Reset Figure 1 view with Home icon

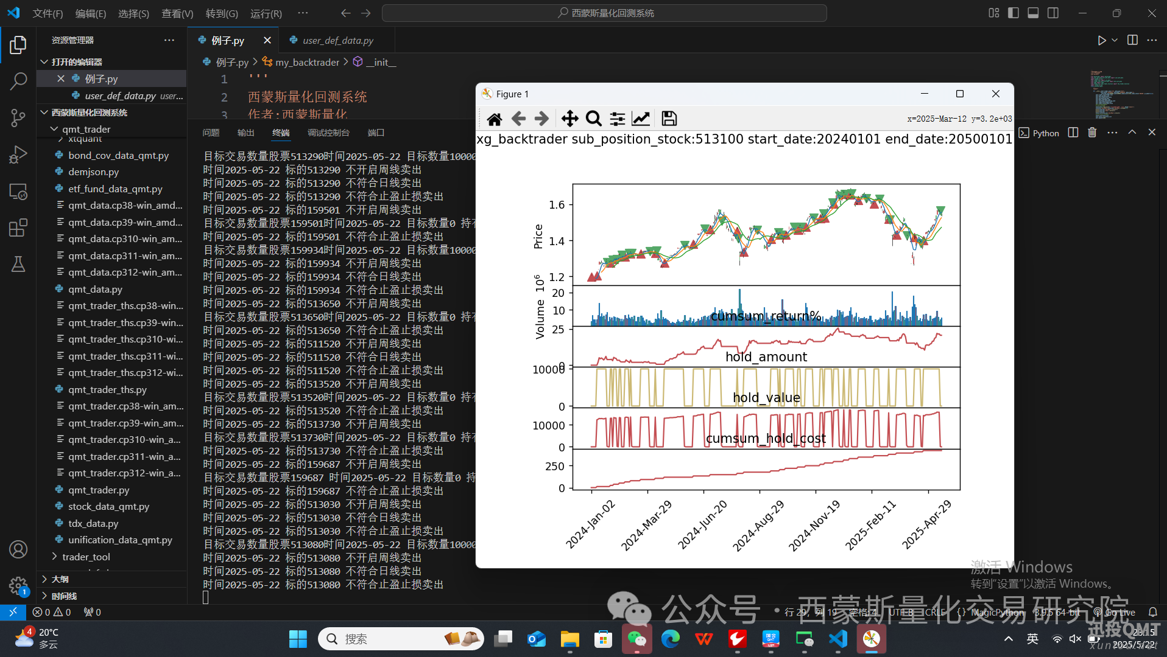pyautogui.click(x=495, y=119)
